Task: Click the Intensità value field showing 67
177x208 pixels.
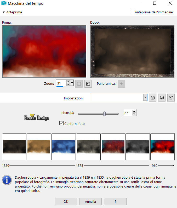Action: point(128,113)
